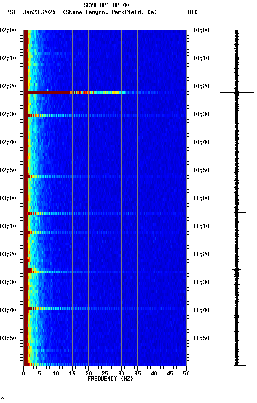257x403 pixels.
Task: Click the 45 Hz frequency axis tick label
Action: pyautogui.click(x=170, y=374)
